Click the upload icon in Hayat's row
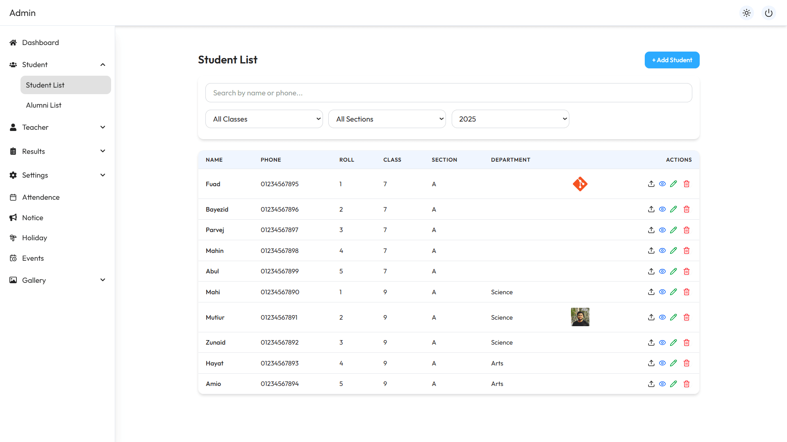Viewport: 787px width, 442px height. 651,363
